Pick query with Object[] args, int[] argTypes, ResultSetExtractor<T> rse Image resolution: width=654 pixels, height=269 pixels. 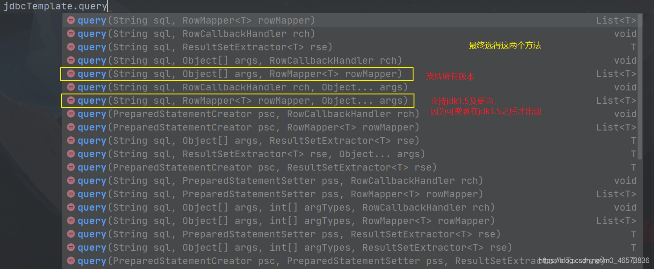point(350,248)
